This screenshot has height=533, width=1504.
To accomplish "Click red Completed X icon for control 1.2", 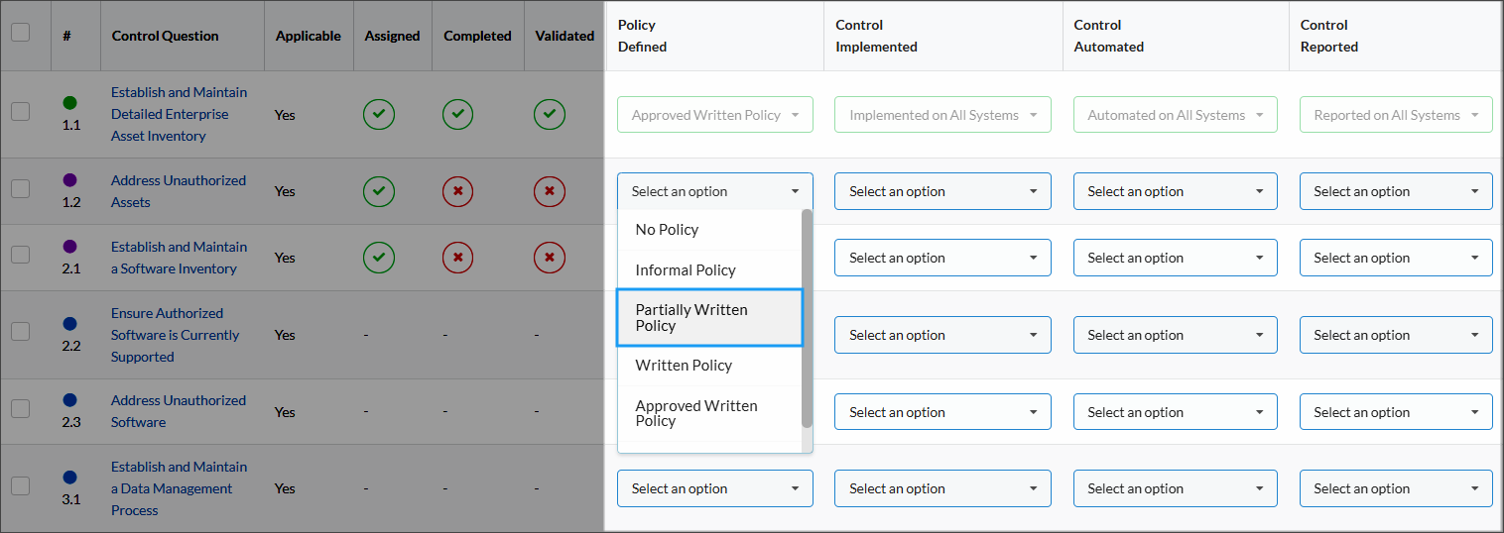I will [x=457, y=190].
